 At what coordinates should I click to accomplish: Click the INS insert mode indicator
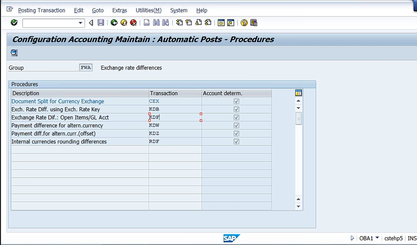[412, 238]
